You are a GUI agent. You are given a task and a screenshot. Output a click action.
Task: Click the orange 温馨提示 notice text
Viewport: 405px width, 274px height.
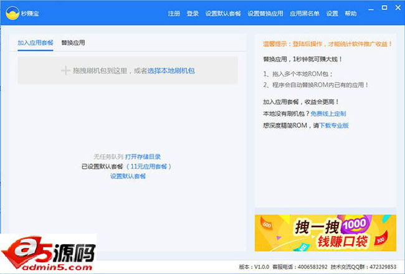coord(328,44)
